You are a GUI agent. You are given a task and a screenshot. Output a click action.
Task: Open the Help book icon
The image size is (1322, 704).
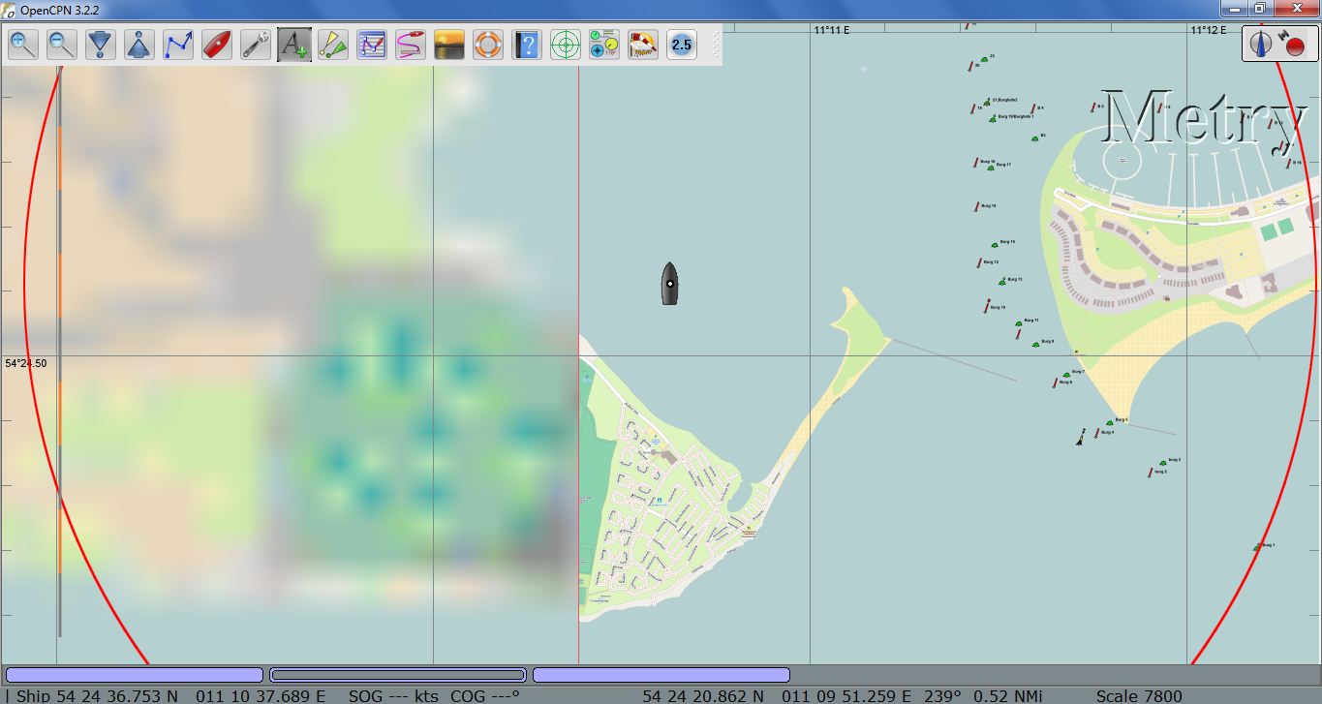coord(527,45)
